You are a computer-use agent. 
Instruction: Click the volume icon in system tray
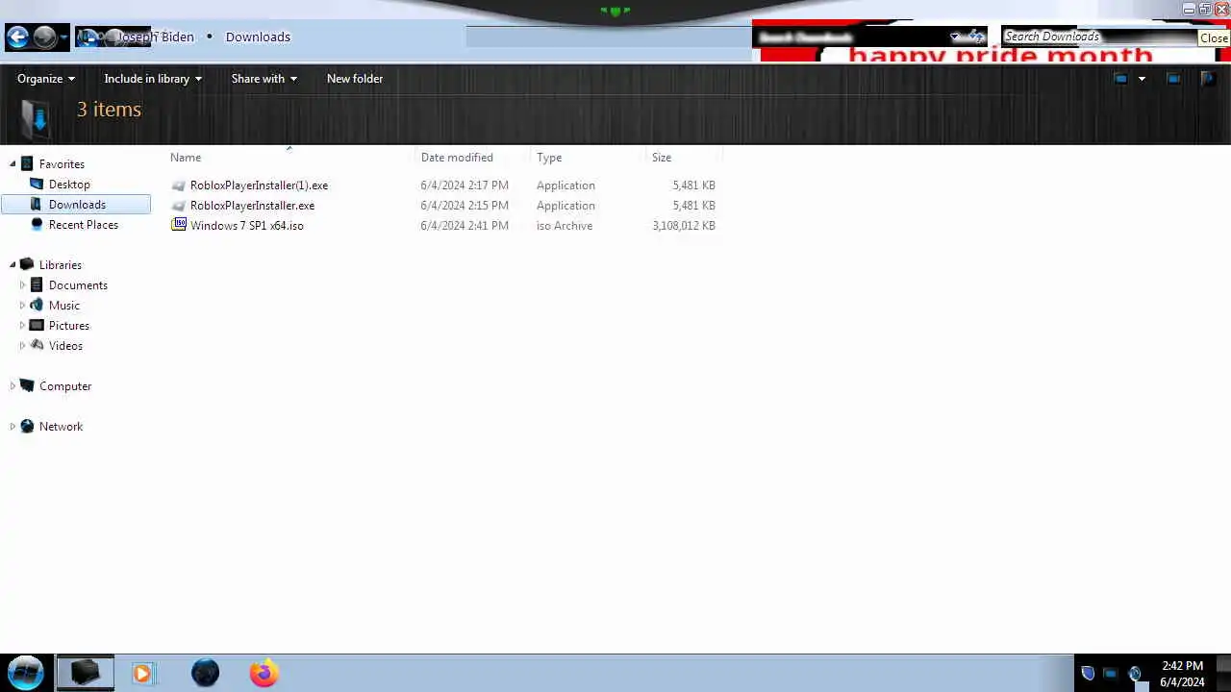[x=1135, y=674]
